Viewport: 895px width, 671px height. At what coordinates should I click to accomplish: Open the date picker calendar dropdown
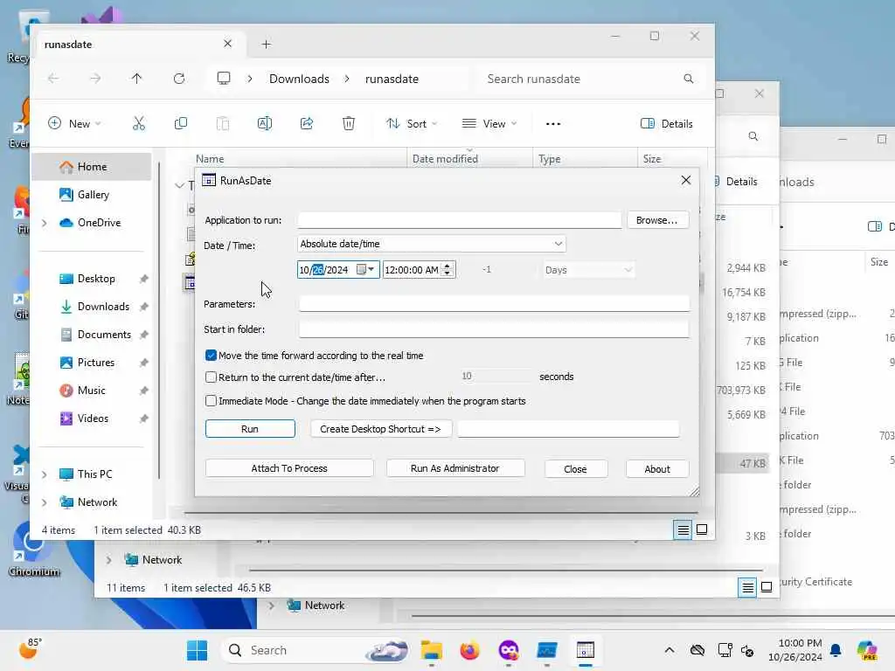pyautogui.click(x=365, y=269)
